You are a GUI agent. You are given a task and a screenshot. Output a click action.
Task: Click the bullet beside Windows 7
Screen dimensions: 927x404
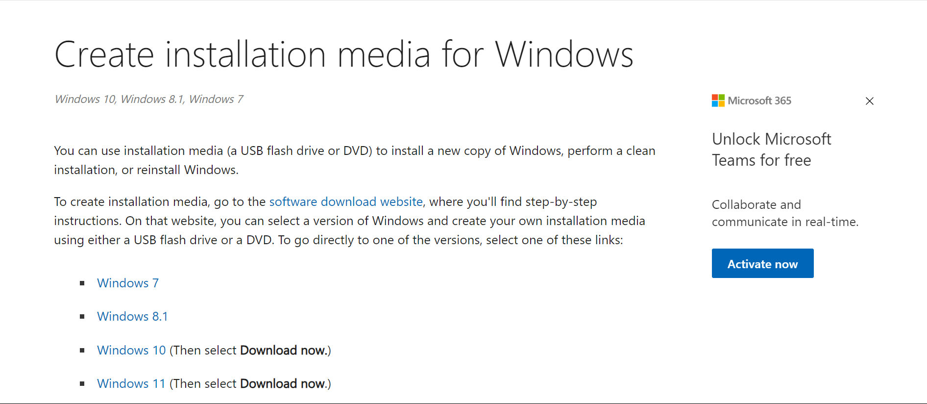tap(82, 283)
